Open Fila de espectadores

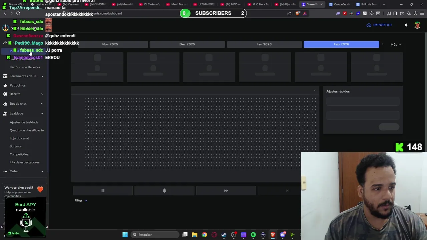click(x=25, y=162)
